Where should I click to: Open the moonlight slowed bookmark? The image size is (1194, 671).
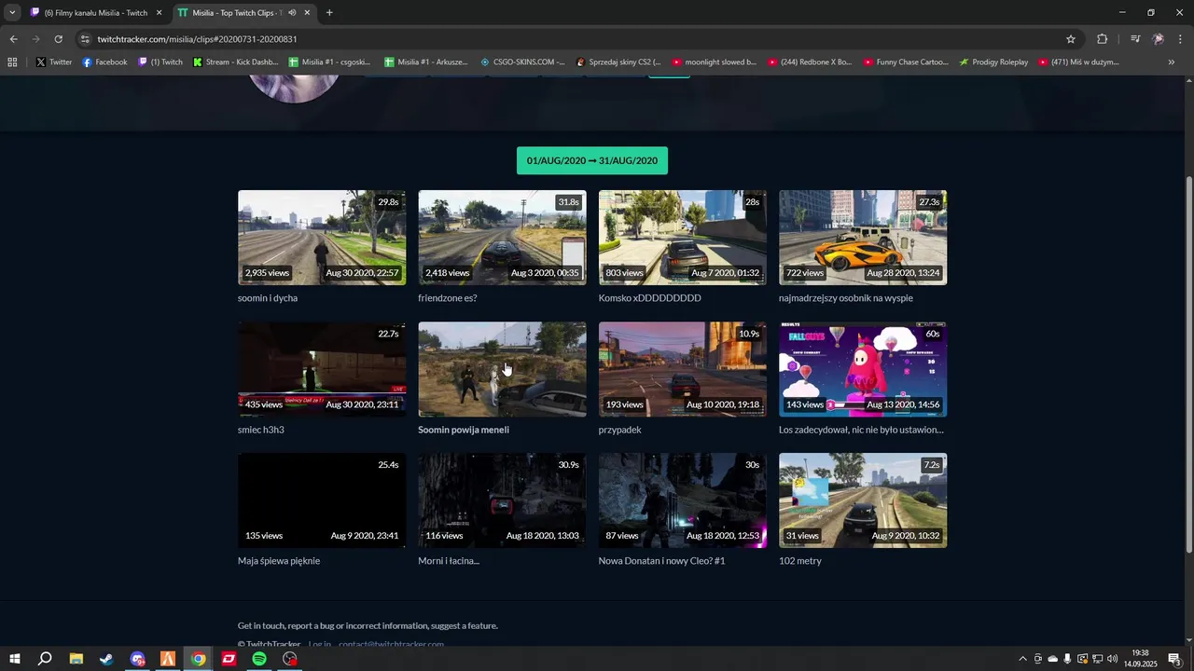715,62
